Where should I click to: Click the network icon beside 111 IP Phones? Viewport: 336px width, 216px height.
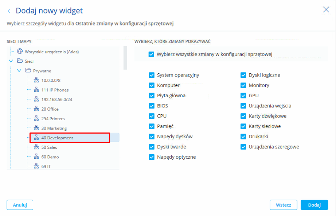tap(36, 90)
